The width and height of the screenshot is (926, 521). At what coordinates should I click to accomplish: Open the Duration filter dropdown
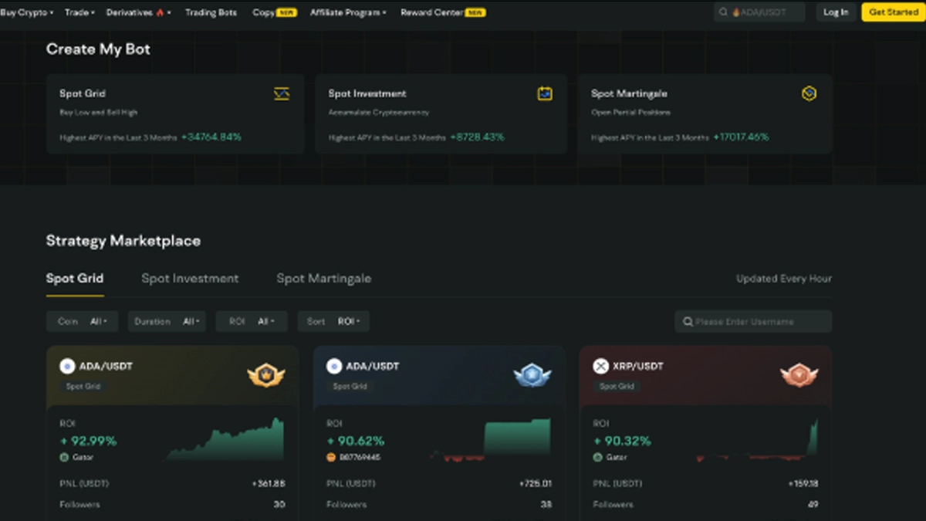click(167, 321)
